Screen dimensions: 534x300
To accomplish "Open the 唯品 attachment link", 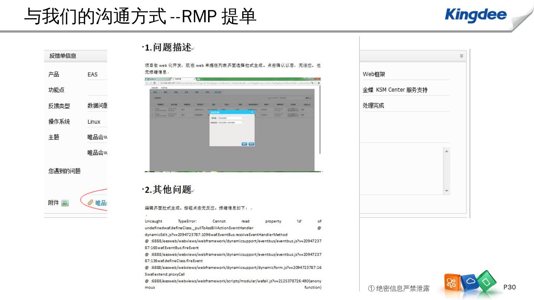I will click(101, 203).
